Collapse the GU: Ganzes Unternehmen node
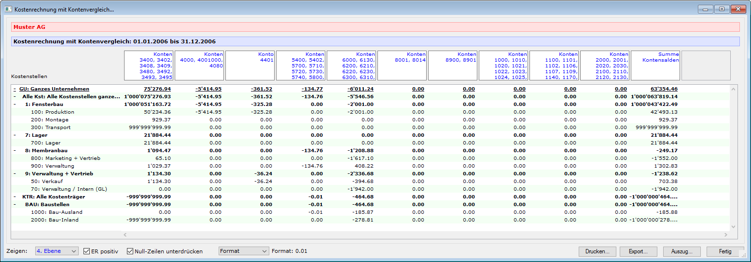The image size is (751, 262). click(x=14, y=89)
